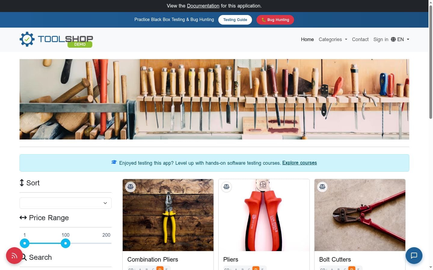Click the '200' price range label
This screenshot has height=270, width=433.
(106, 235)
